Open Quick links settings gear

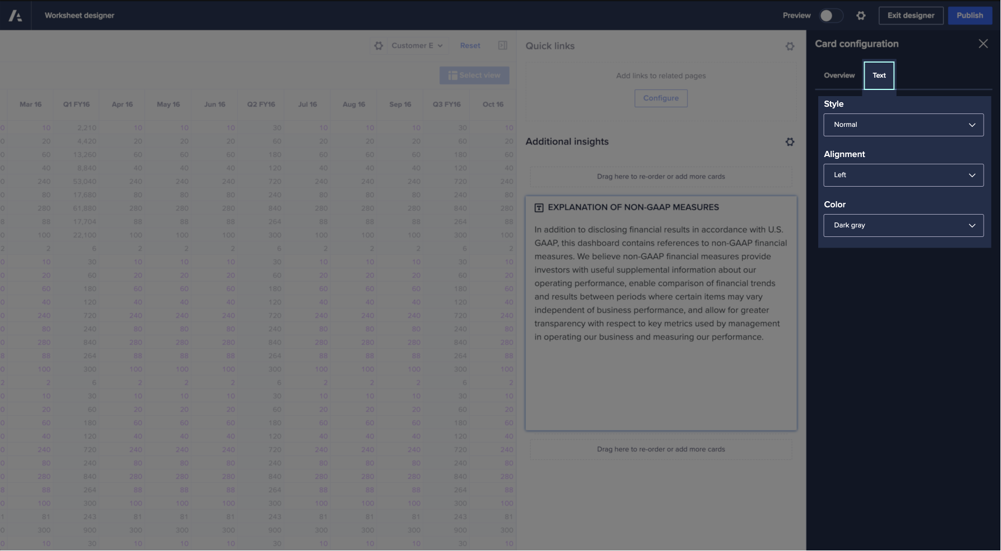(790, 46)
